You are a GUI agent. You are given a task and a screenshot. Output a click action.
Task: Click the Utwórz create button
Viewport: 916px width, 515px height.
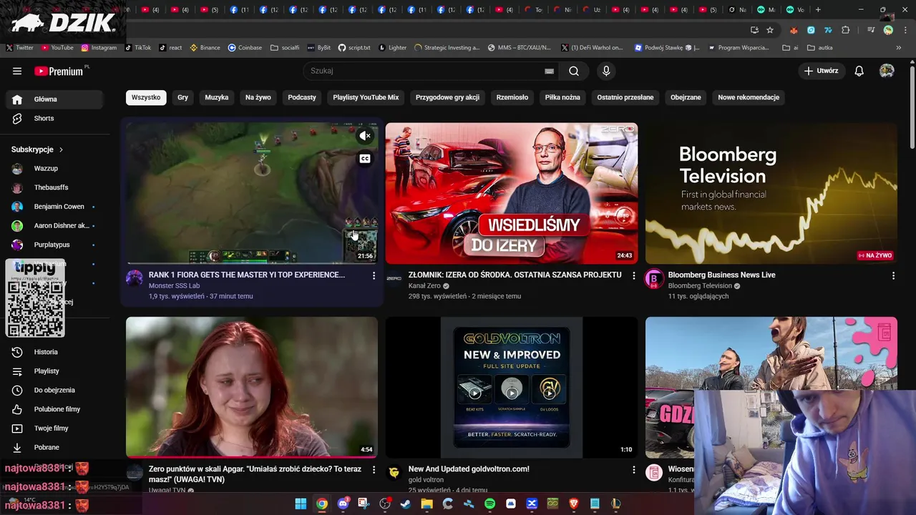click(821, 71)
